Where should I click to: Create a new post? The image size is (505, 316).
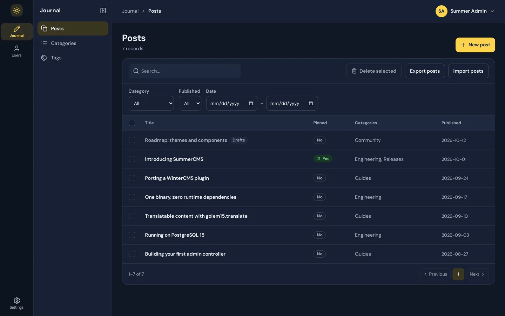(475, 45)
